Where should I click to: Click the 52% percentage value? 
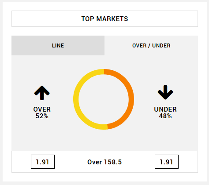(x=42, y=116)
